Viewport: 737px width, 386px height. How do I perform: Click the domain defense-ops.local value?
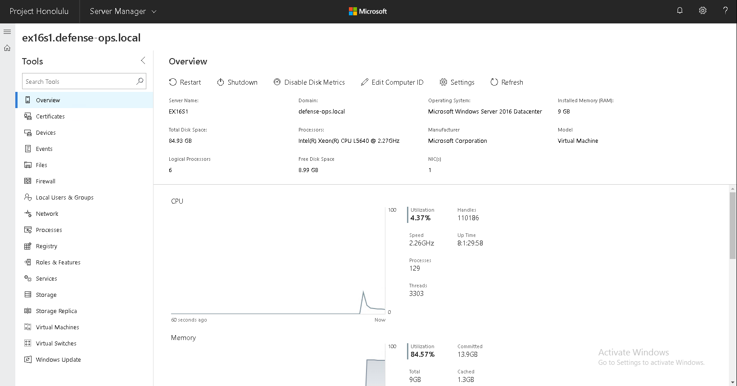[321, 112]
